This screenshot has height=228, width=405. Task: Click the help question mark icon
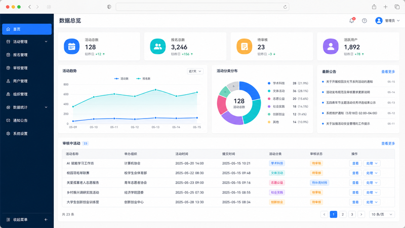pos(364,21)
